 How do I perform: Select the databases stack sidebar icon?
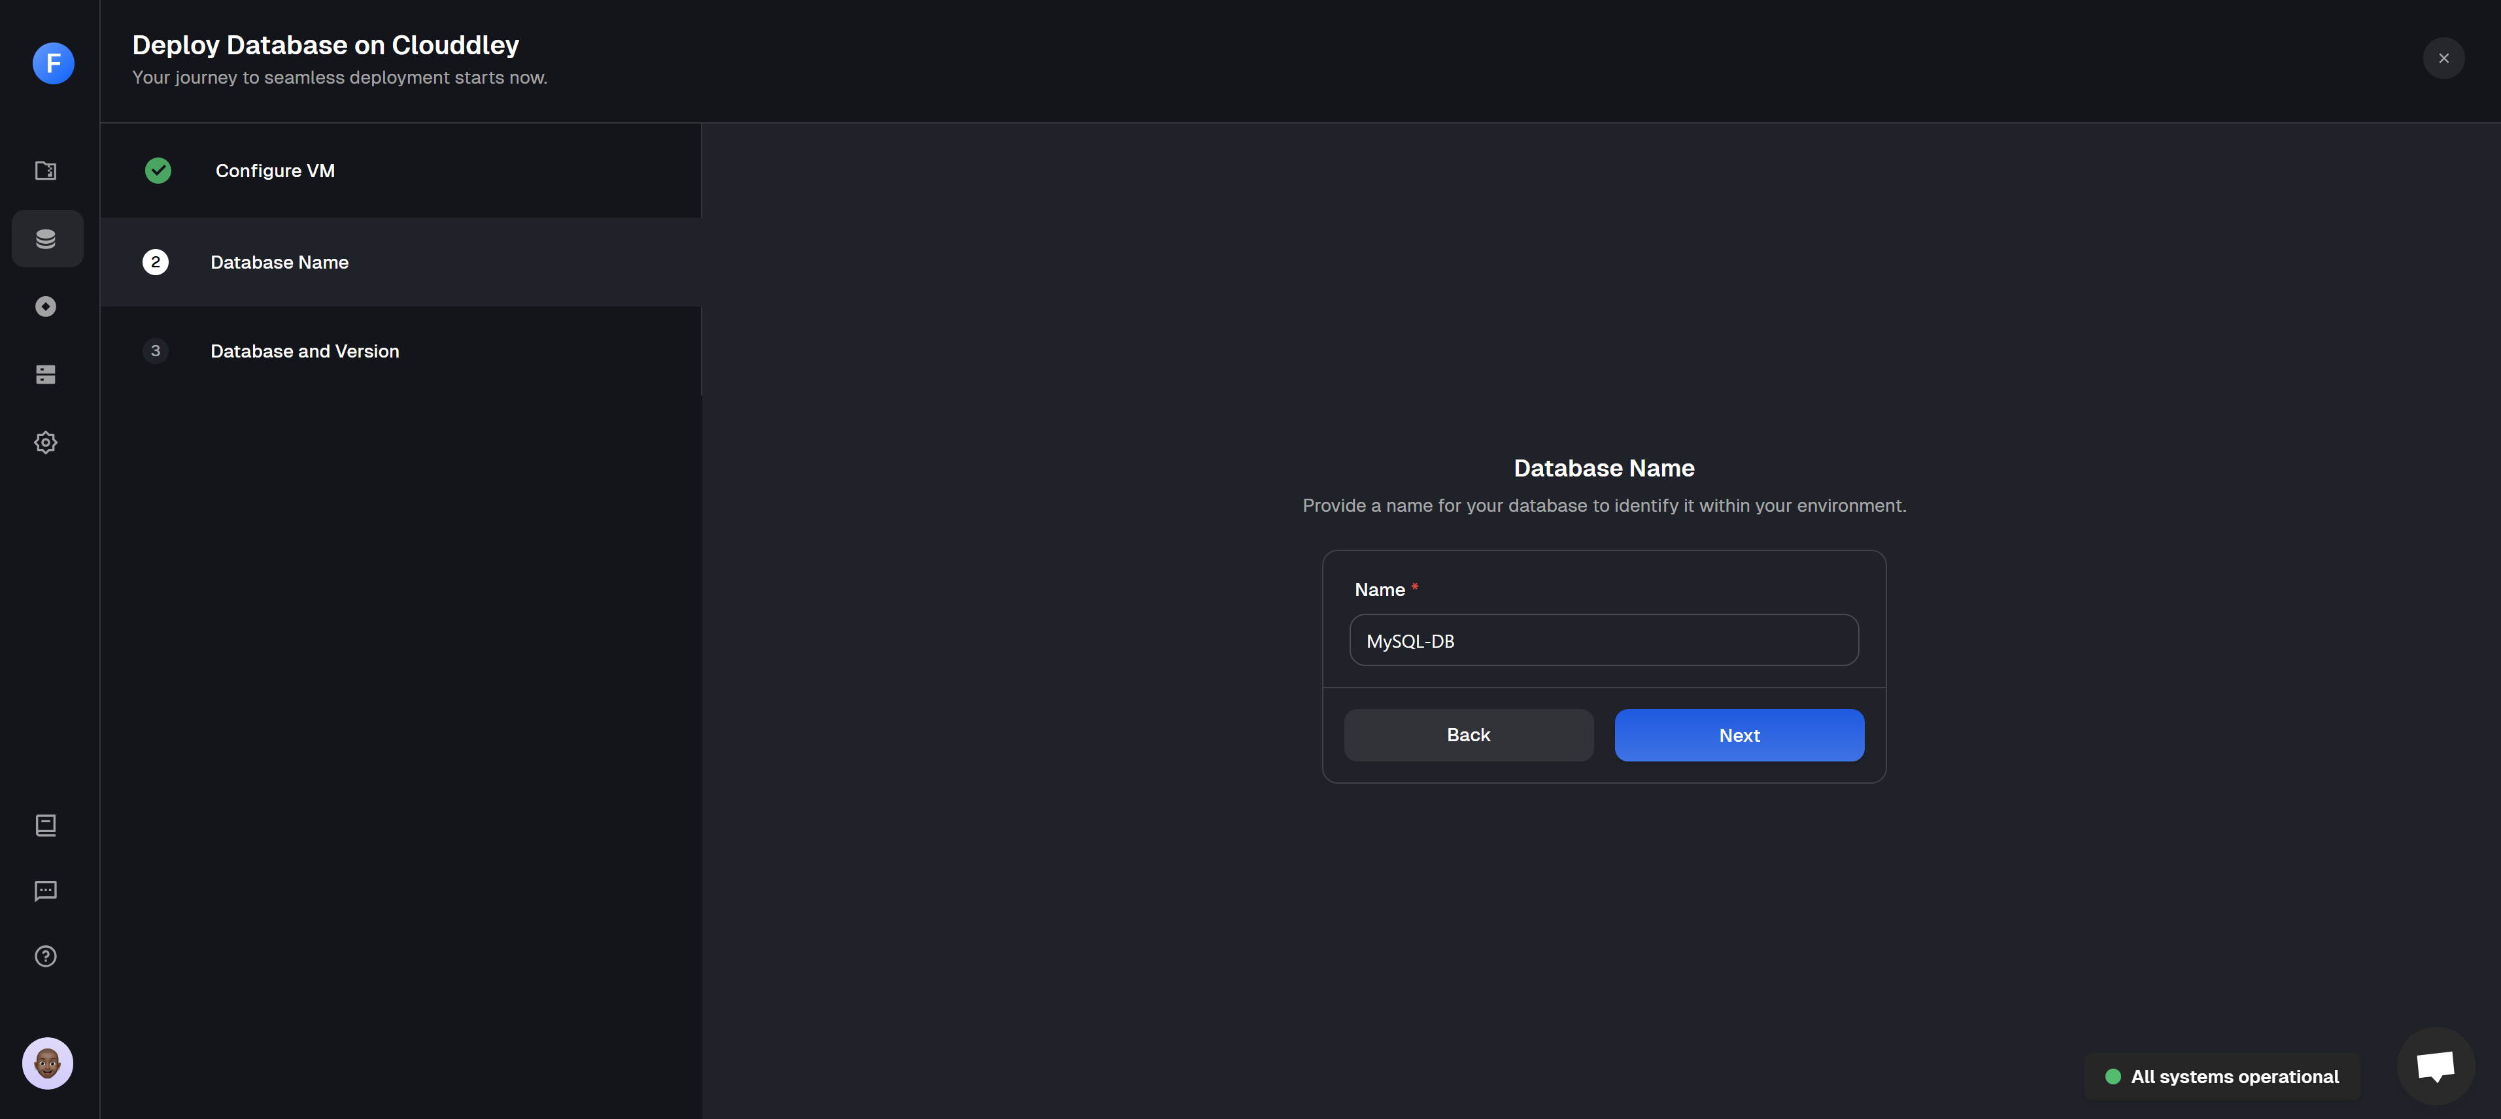tap(46, 239)
